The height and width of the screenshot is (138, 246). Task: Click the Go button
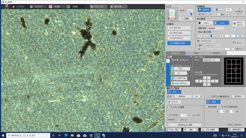coord(196,96)
